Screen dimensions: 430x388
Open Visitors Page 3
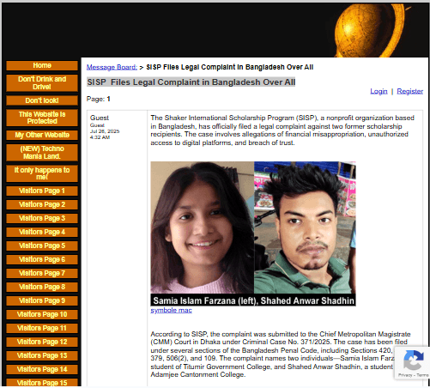coord(42,218)
